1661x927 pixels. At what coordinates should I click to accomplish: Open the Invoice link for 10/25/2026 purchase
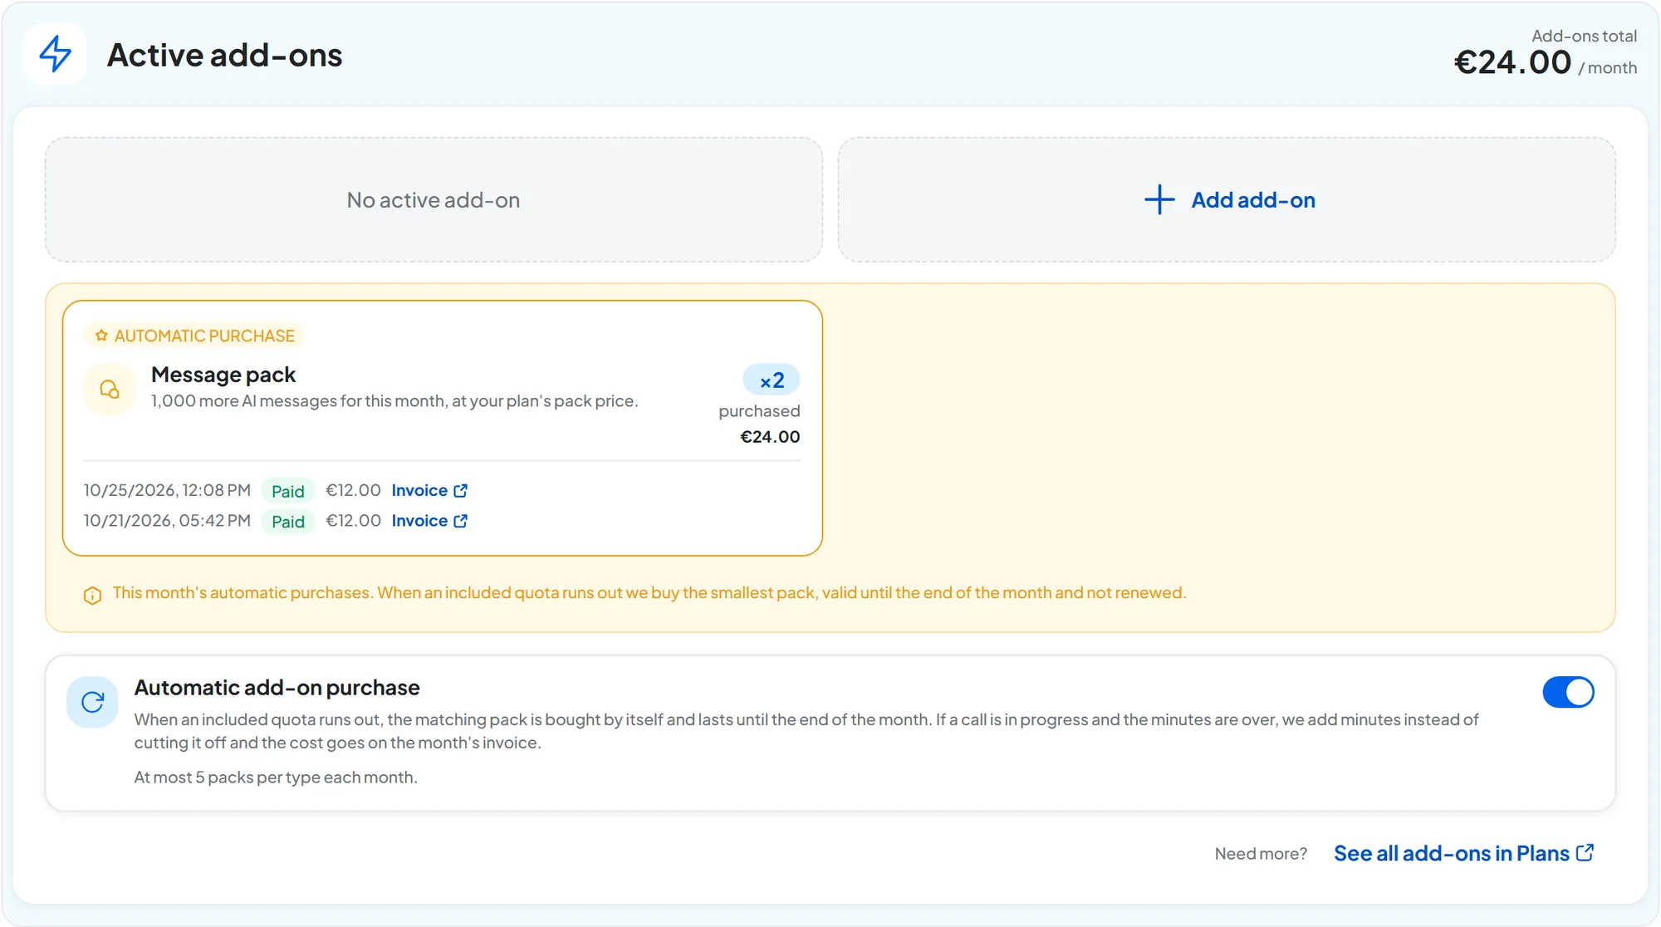[x=429, y=491]
